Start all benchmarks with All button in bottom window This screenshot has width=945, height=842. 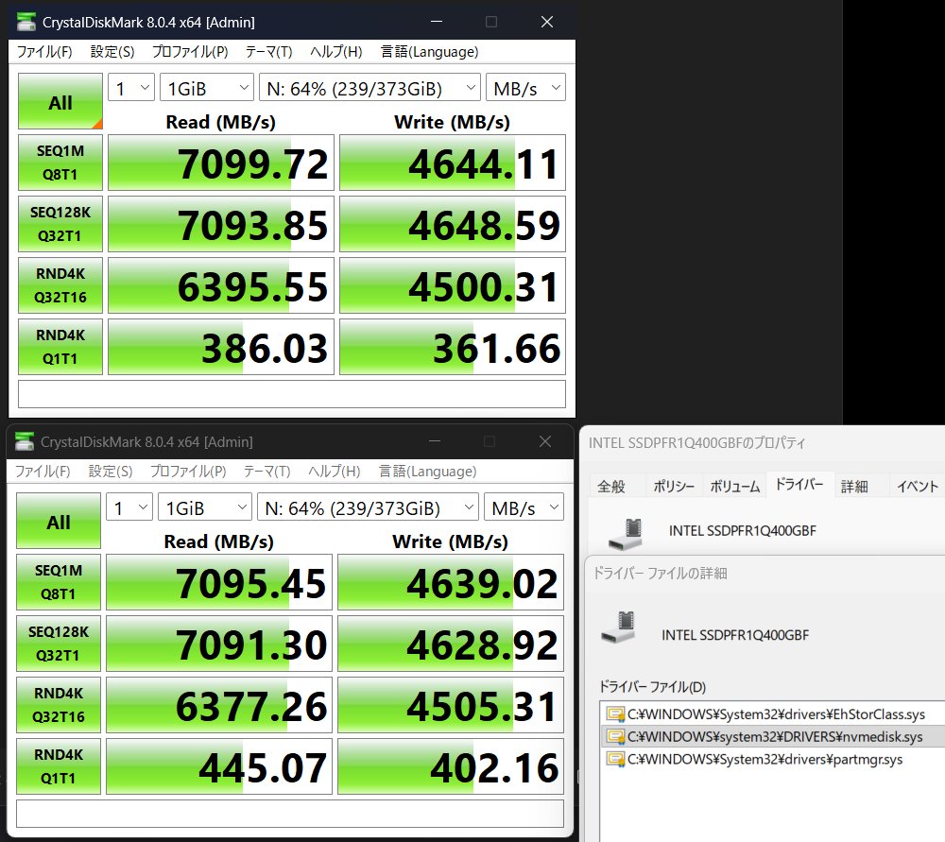click(59, 521)
